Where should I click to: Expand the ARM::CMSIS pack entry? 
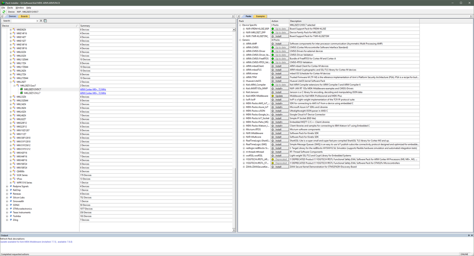pos(244,47)
